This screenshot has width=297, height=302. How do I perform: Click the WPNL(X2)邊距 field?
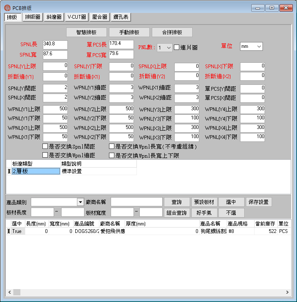coord(187,98)
